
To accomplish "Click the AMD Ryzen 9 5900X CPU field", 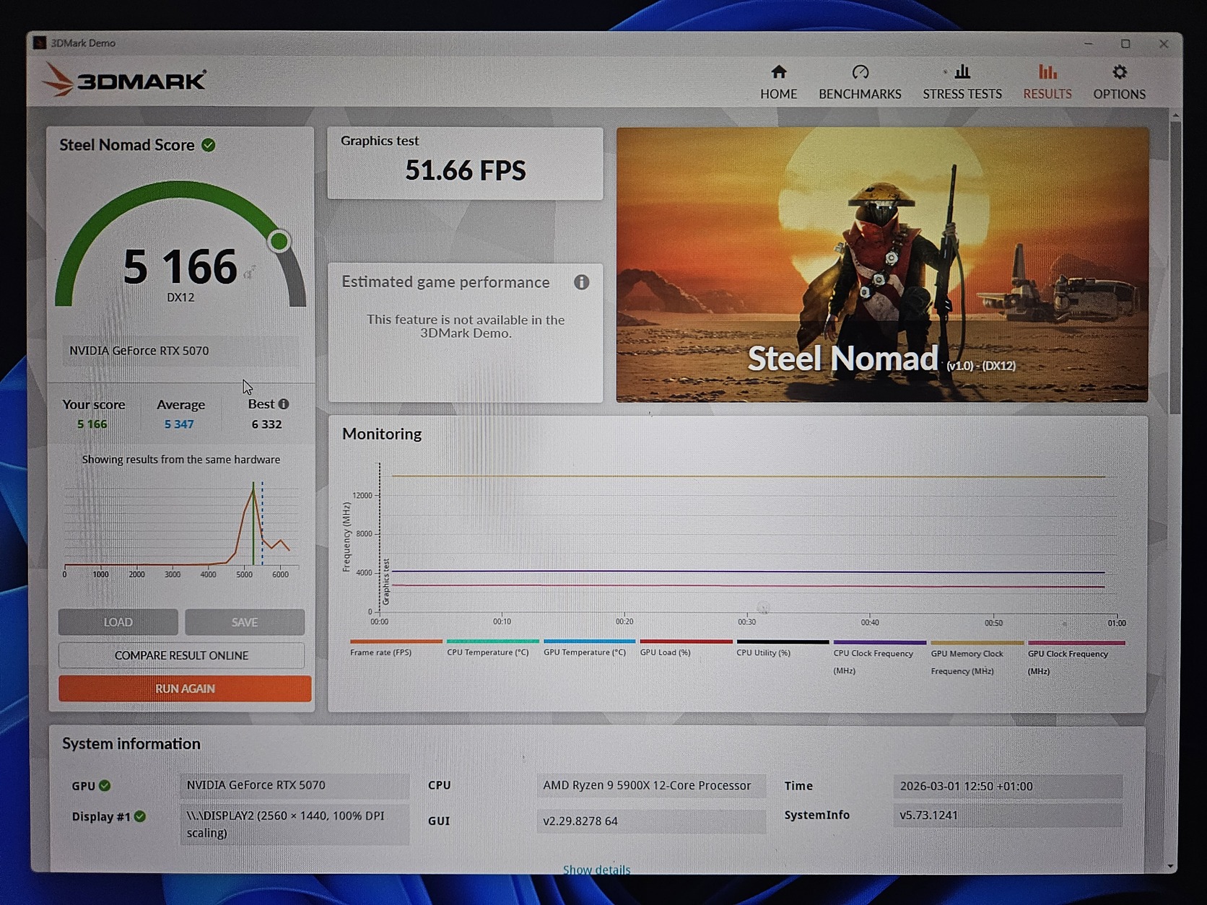I will (x=651, y=785).
